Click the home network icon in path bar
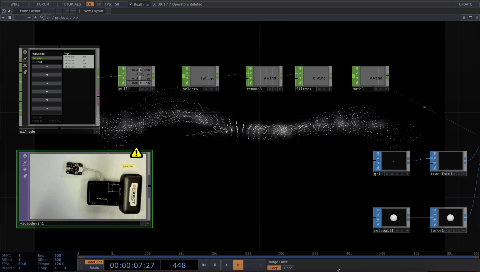This screenshot has height=272, width=480. pyautogui.click(x=48, y=17)
